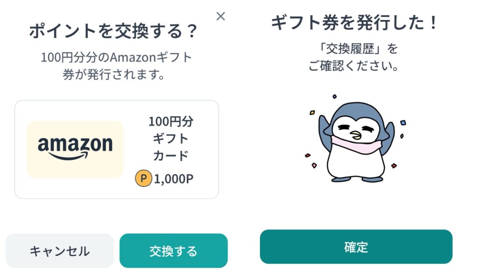Screen dimensions: 478x276
Task: Click the ギフト券を発行した！ heading
Action: (355, 22)
